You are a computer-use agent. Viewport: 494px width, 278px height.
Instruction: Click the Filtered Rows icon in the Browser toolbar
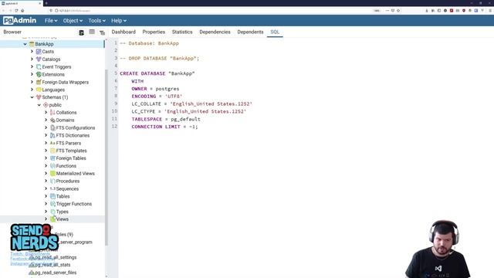point(102,32)
